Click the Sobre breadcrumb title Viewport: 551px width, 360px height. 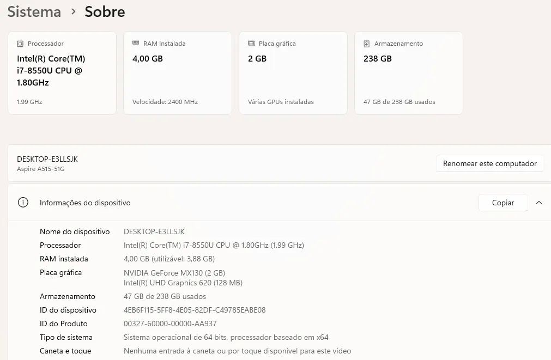(x=105, y=11)
